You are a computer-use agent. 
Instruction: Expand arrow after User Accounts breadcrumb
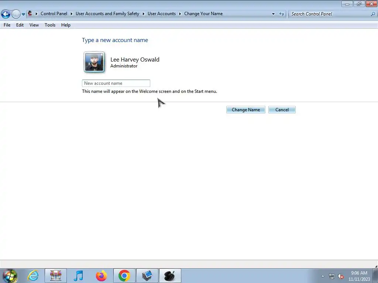[180, 14]
